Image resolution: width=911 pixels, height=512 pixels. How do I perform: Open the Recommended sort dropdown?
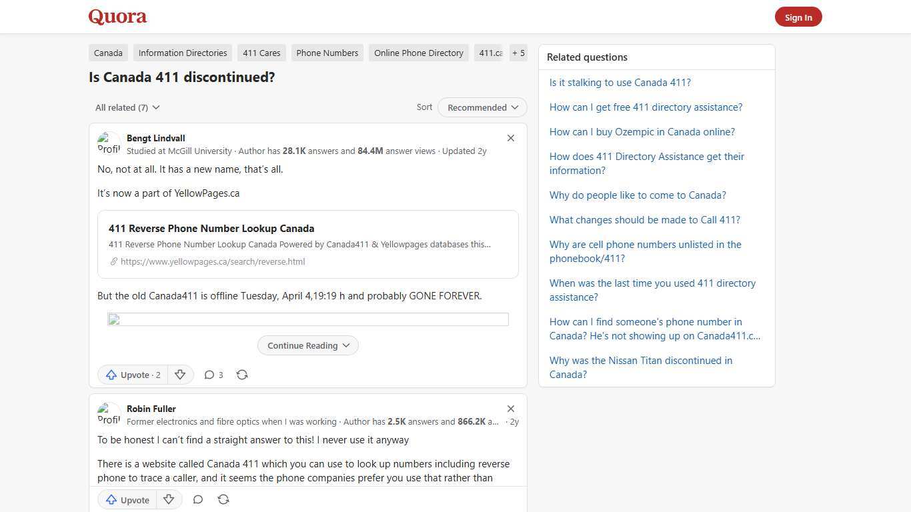pos(482,107)
